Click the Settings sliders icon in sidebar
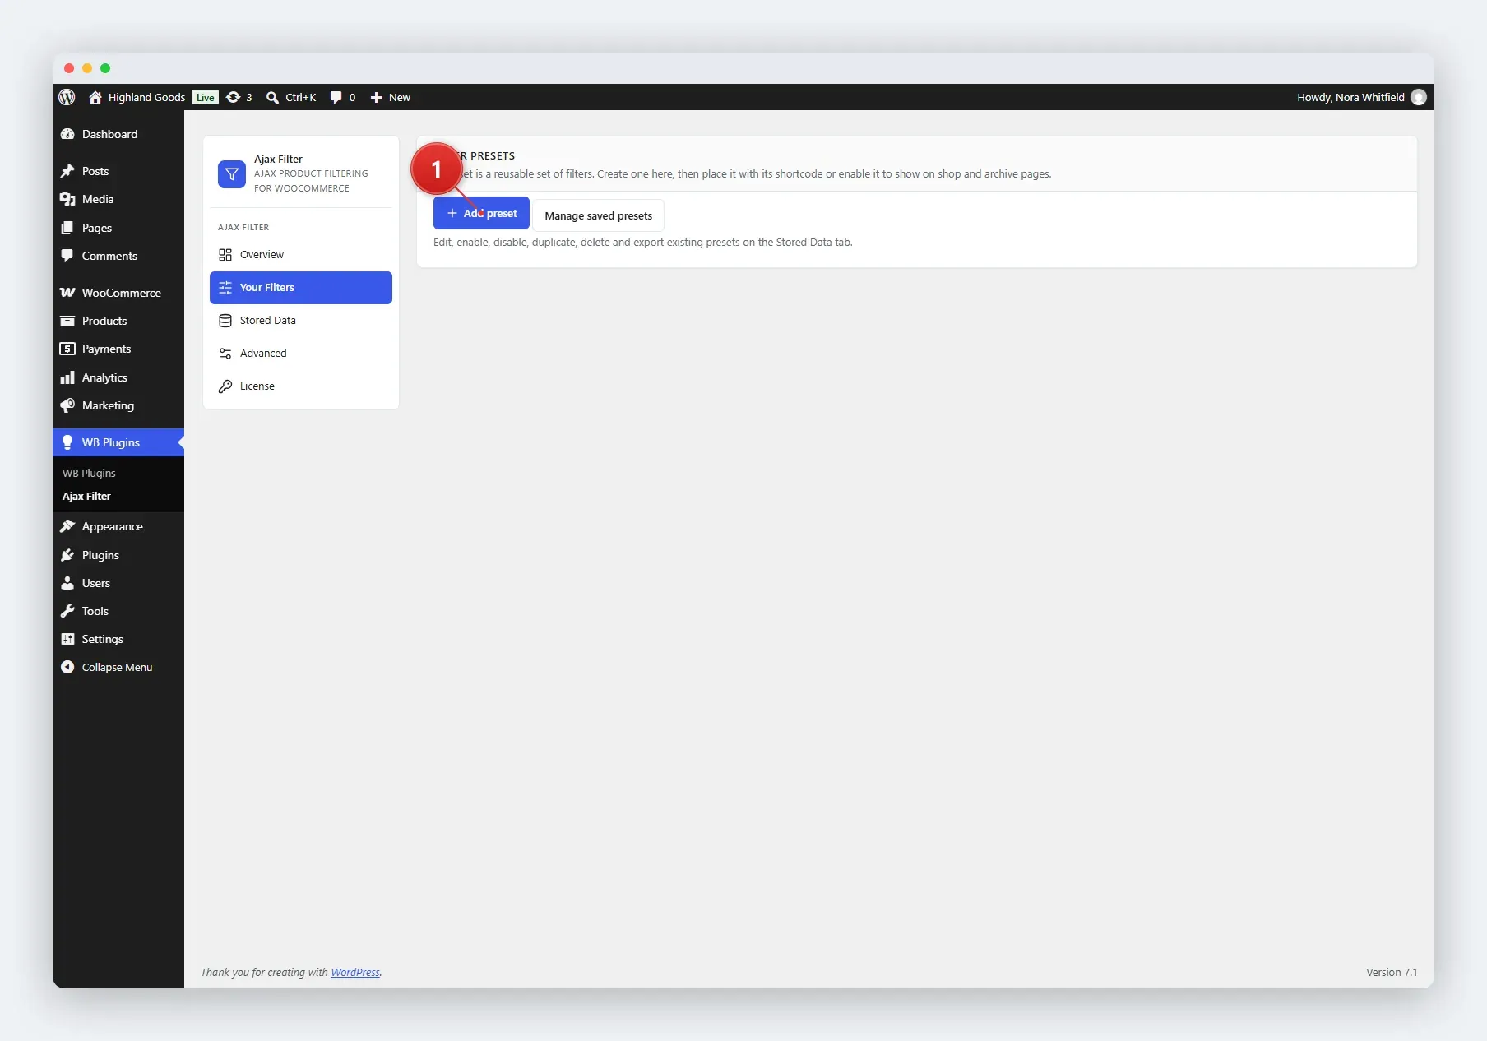Screen dimensions: 1487x1041 point(67,639)
